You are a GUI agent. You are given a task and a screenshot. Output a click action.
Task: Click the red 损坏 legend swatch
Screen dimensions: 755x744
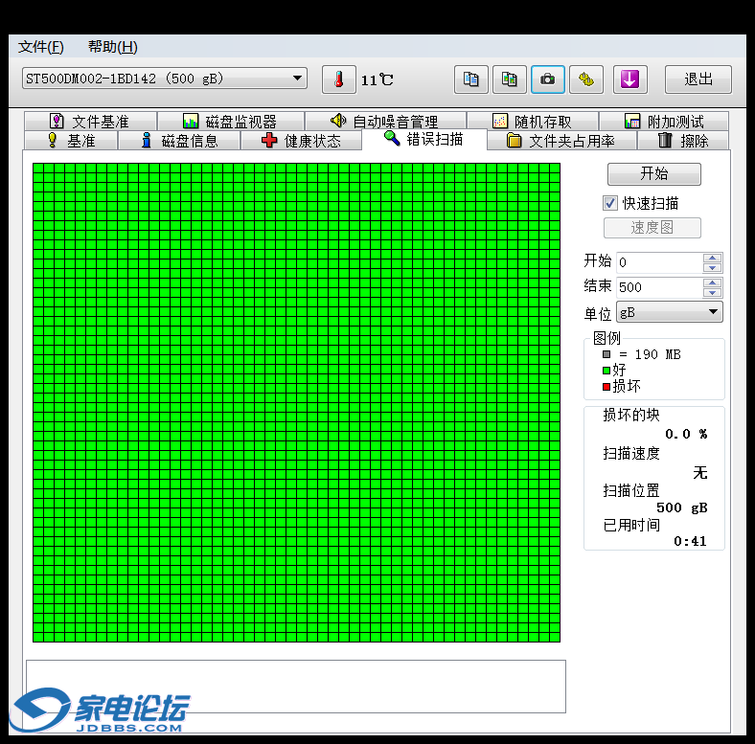tap(606, 387)
